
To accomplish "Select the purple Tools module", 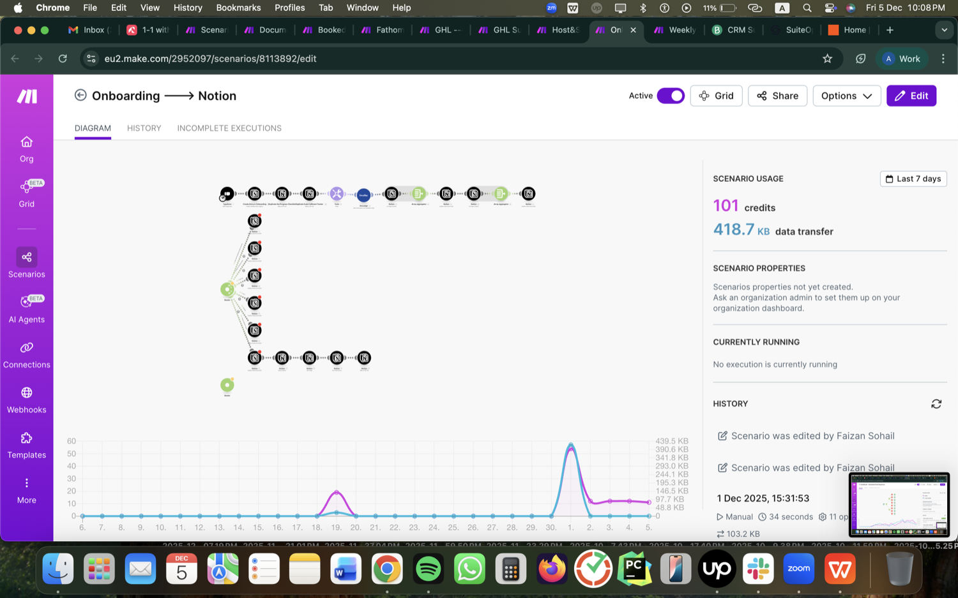I will pos(337,193).
